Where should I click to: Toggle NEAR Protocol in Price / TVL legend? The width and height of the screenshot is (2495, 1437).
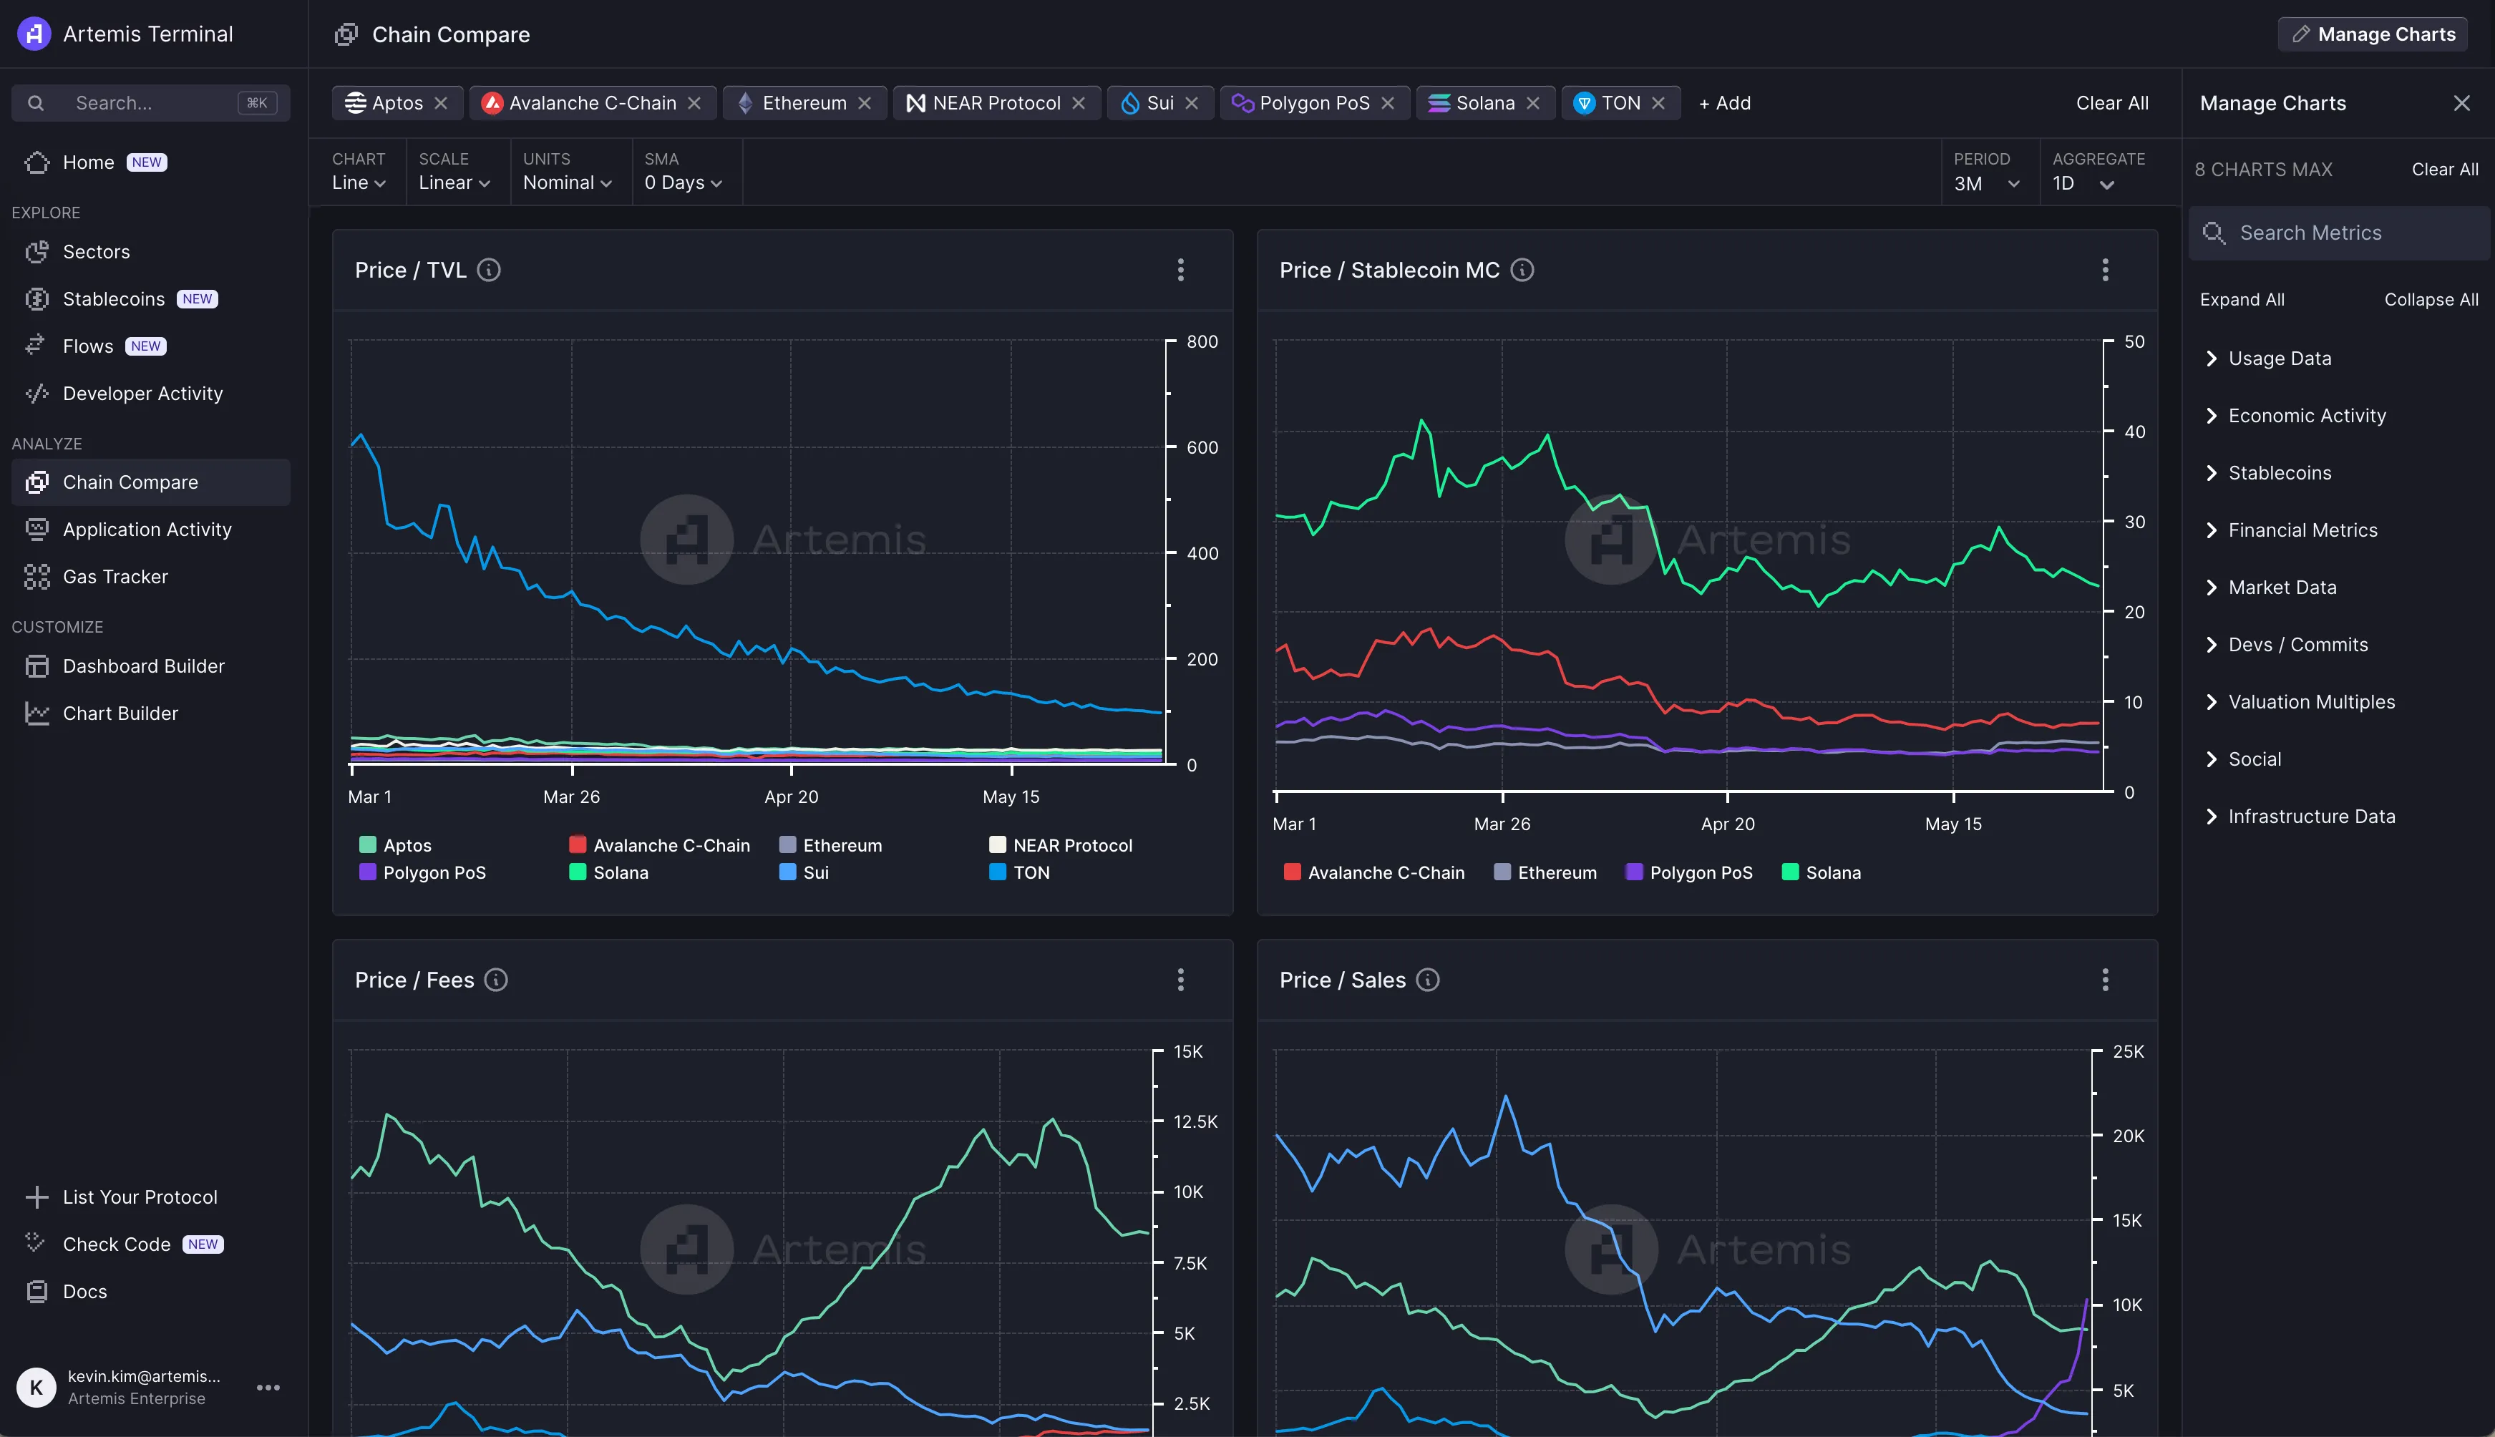[x=1061, y=845]
